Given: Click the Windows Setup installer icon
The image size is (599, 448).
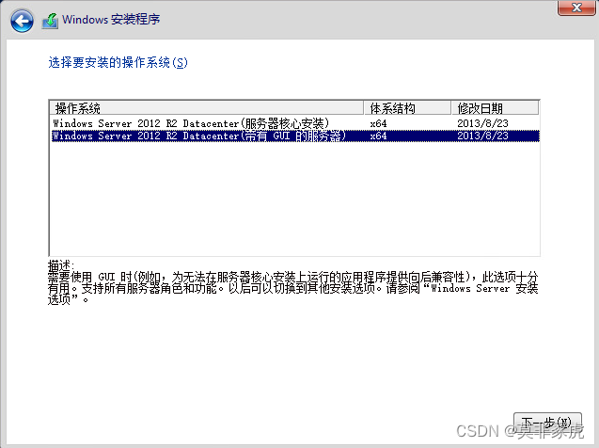Looking at the screenshot, I should coord(50,21).
